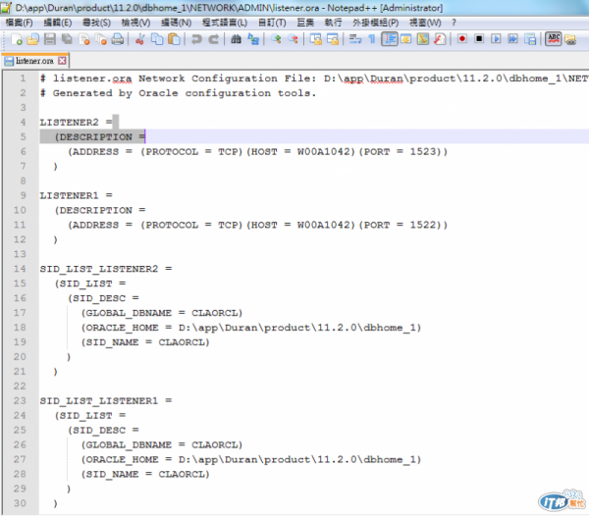589x516 pixels.
Task: Toggle word wrap toolbar button
Action: click(x=355, y=39)
